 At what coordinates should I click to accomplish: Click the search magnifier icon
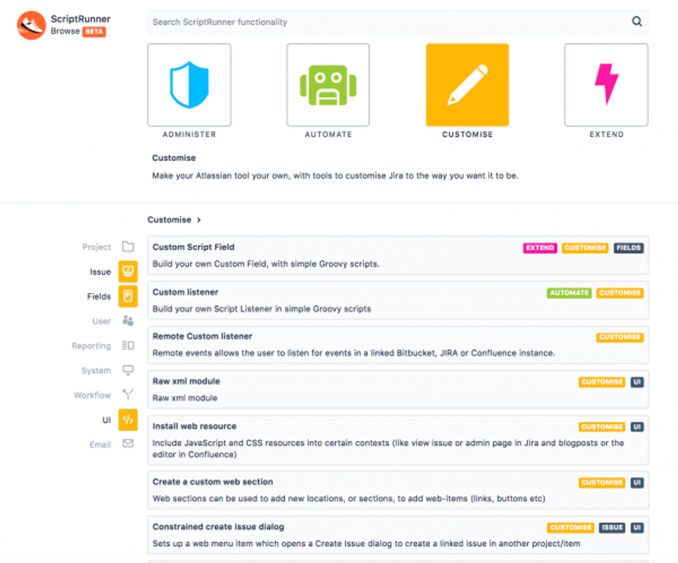(636, 22)
